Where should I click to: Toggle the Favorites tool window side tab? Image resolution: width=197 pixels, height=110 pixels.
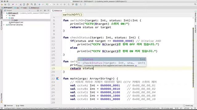point(1,98)
